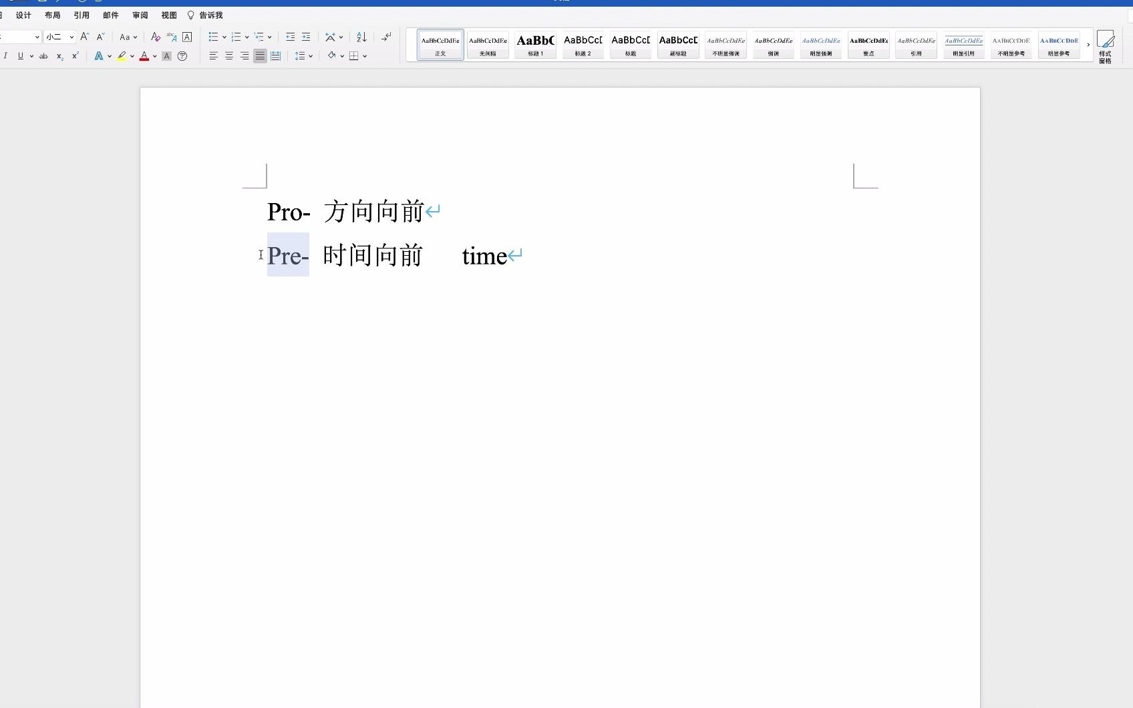Click the highlighted "Pre-" text

click(x=288, y=256)
